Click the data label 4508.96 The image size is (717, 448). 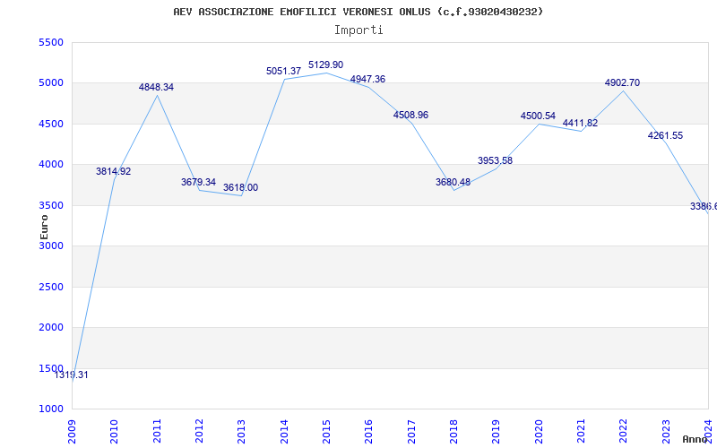click(410, 115)
